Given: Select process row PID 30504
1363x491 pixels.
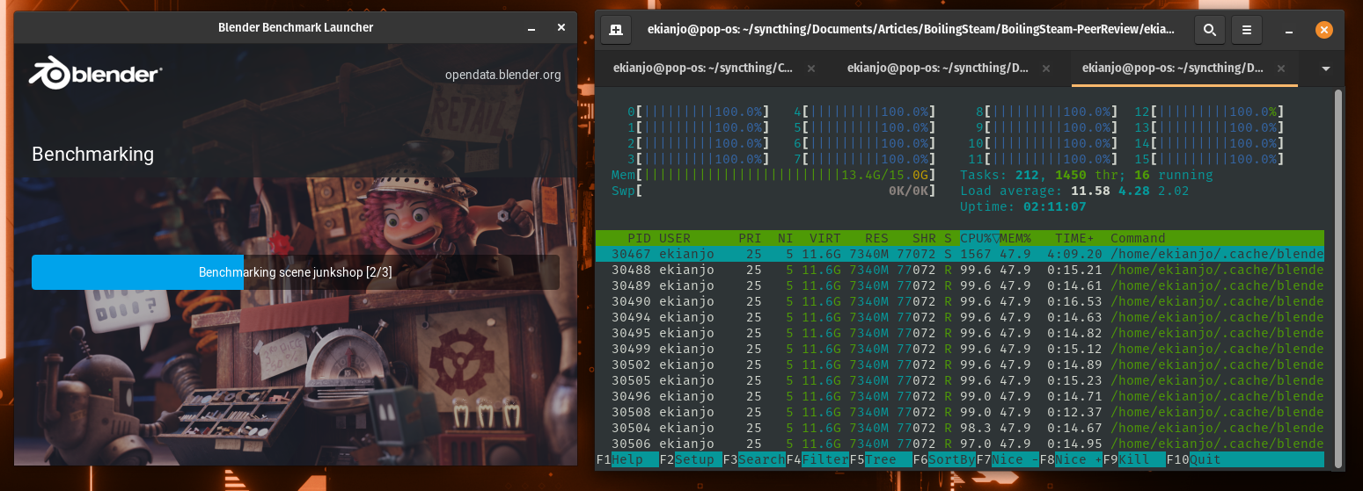Looking at the screenshot, I should [x=960, y=428].
